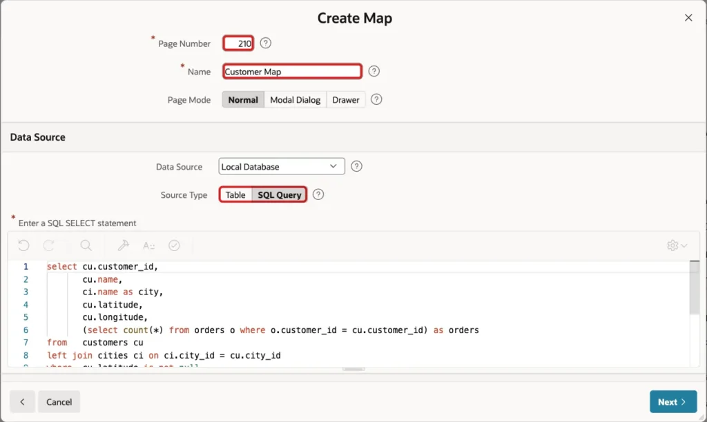This screenshot has height=422, width=707.
Task: Click 'ci.name as city,' line
Action: pyautogui.click(x=123, y=292)
